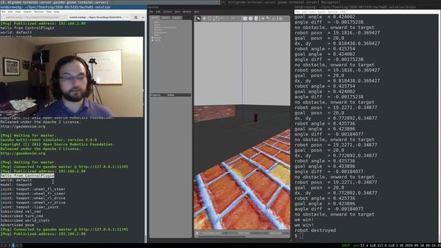Select GUI item in Gazebo world tree
The image size is (441, 248).
(x=156, y=22)
